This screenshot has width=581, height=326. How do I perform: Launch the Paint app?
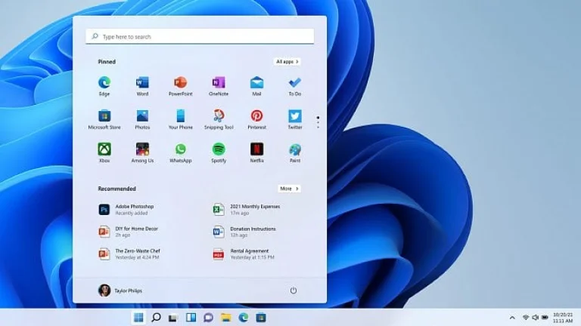295,152
